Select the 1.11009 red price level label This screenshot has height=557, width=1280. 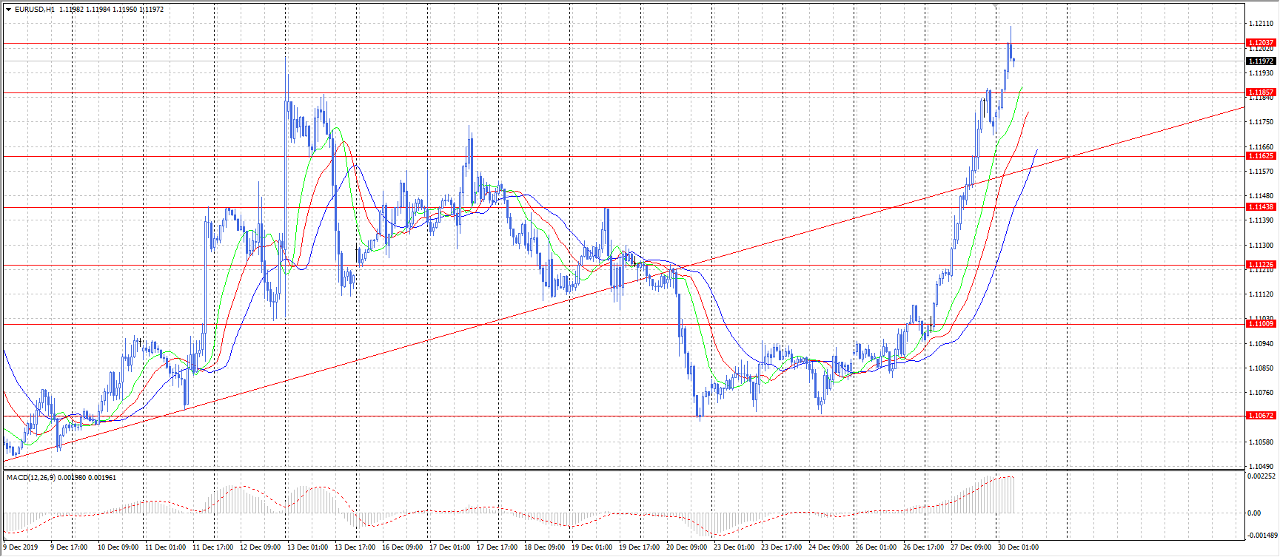point(1261,324)
